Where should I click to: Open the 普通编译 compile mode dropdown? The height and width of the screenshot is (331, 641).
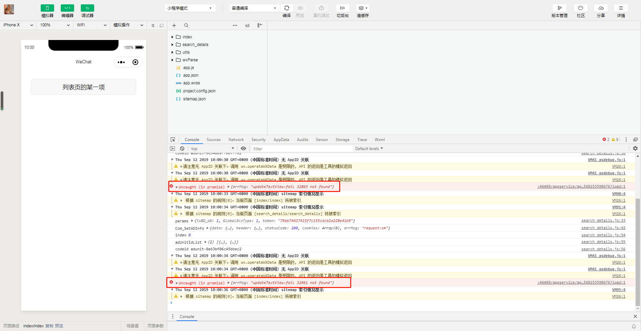point(254,8)
